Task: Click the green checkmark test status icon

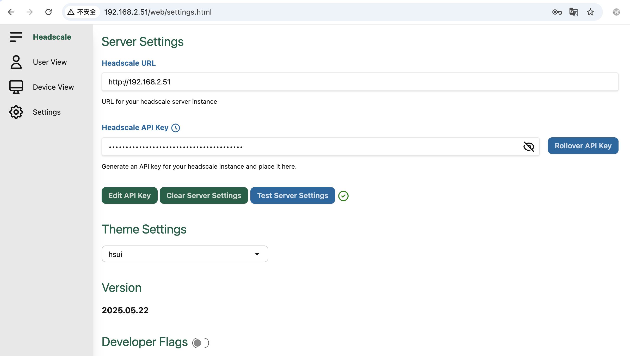Action: [343, 196]
